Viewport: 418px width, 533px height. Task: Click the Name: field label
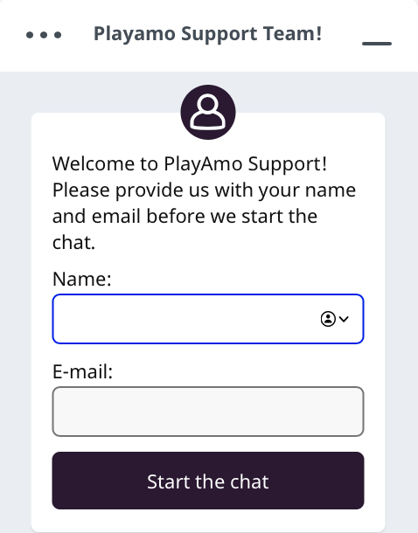pos(82,279)
